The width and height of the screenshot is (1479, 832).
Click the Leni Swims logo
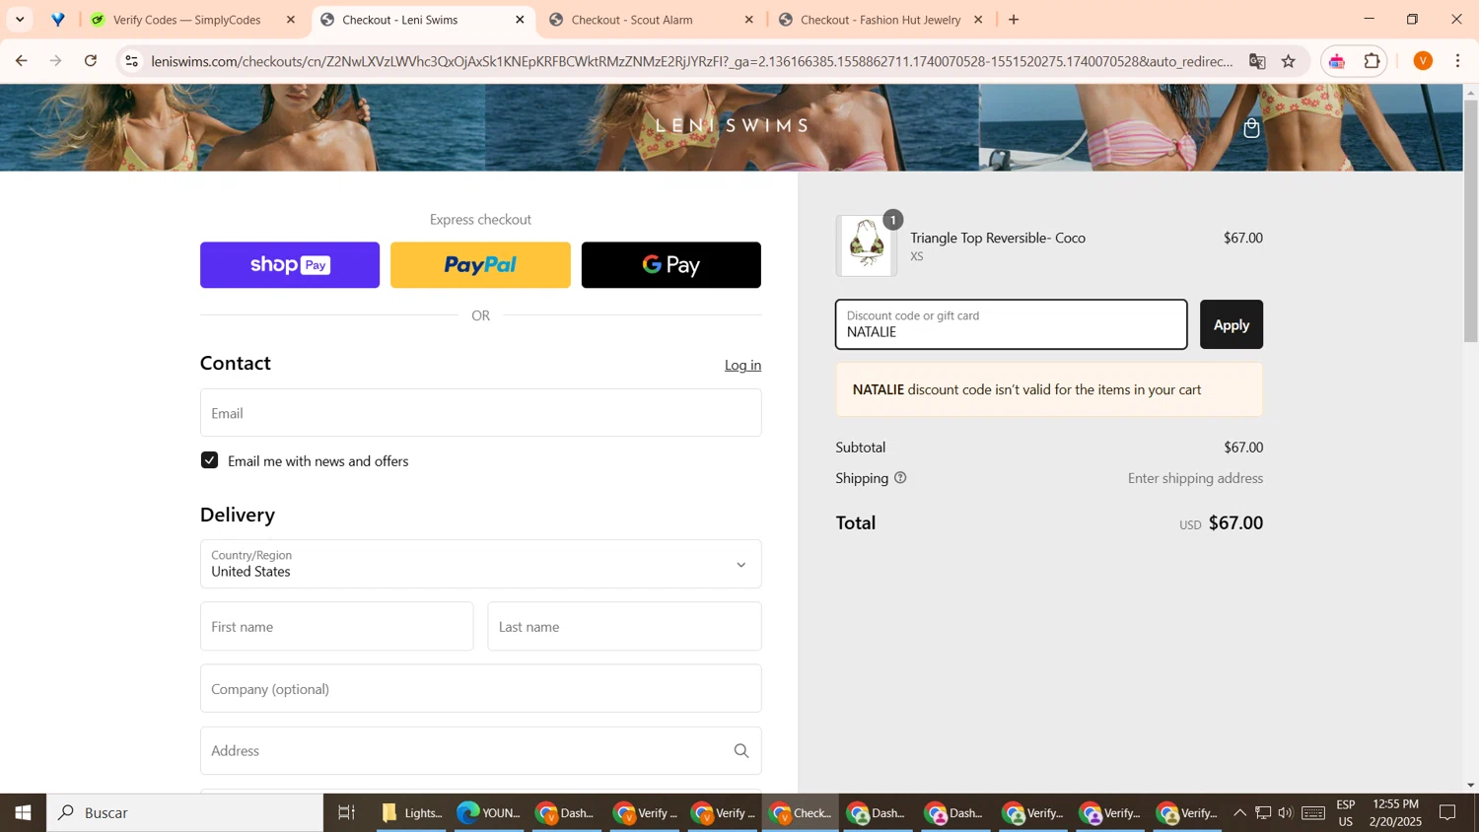pyautogui.click(x=732, y=126)
